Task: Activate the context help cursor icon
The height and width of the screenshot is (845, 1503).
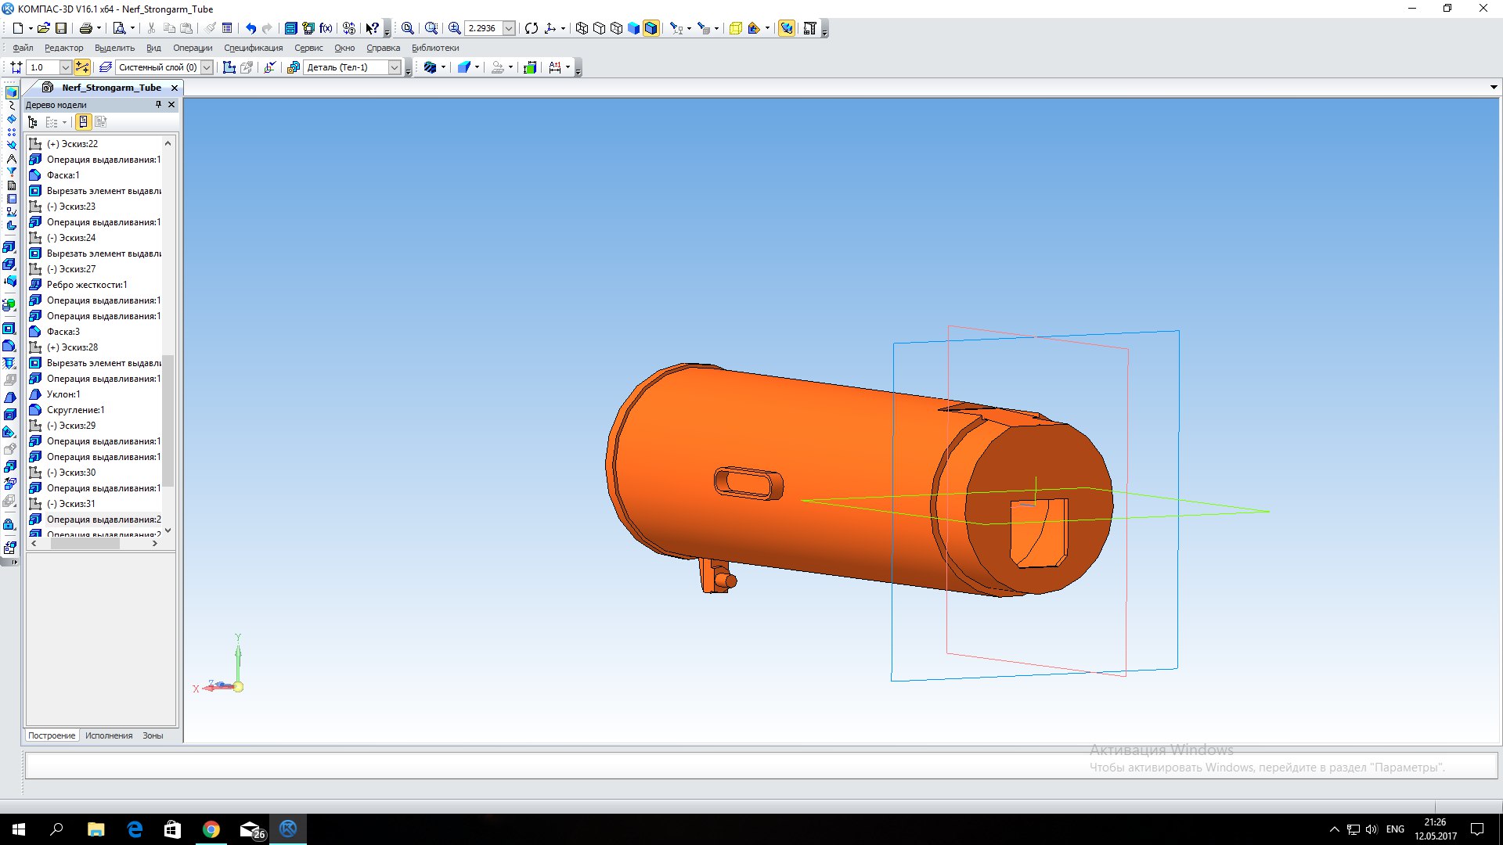Action: pyautogui.click(x=373, y=28)
